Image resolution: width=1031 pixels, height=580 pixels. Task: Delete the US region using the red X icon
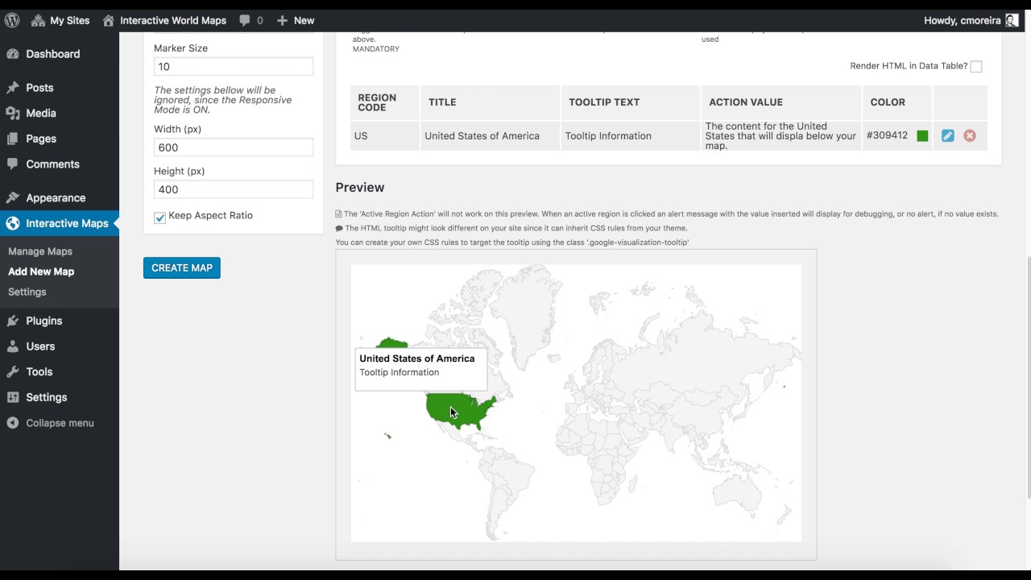tap(970, 135)
